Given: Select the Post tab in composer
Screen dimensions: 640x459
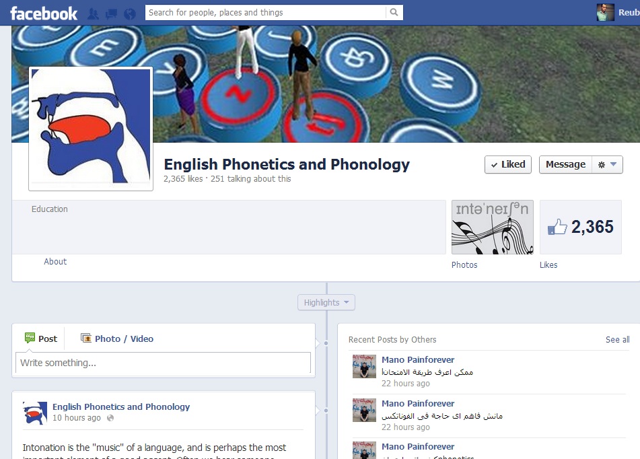Looking at the screenshot, I should pyautogui.click(x=41, y=339).
